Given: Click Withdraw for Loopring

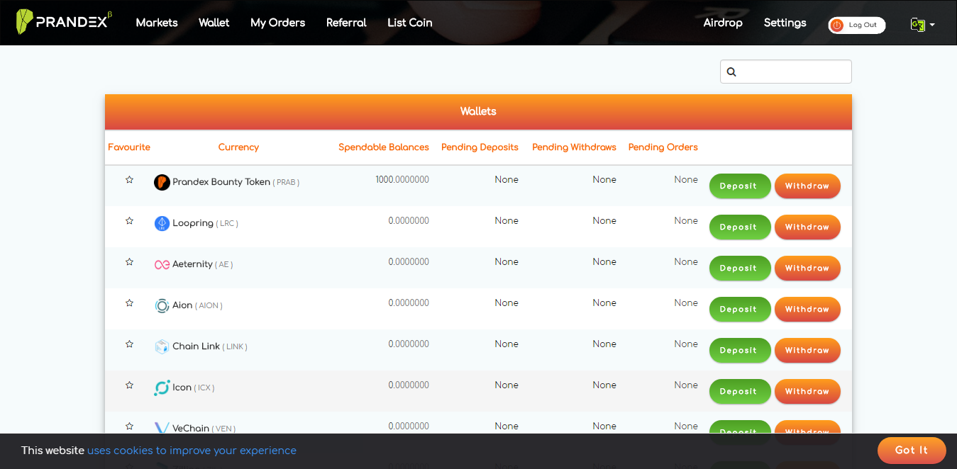Looking at the screenshot, I should [x=807, y=227].
